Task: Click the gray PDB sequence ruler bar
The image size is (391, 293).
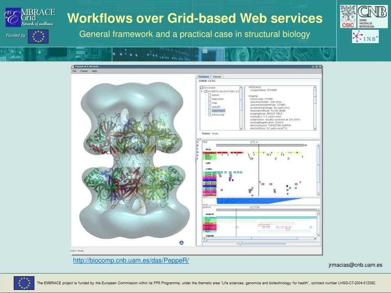Action: pos(260,145)
